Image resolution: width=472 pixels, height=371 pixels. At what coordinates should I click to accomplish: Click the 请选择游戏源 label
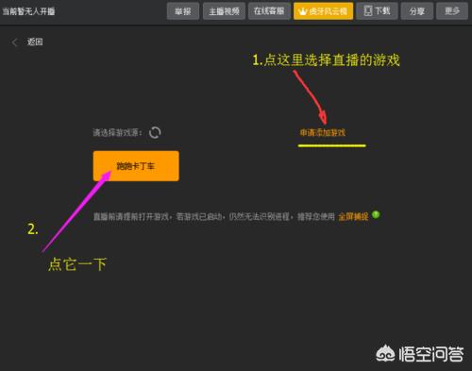[x=117, y=132]
